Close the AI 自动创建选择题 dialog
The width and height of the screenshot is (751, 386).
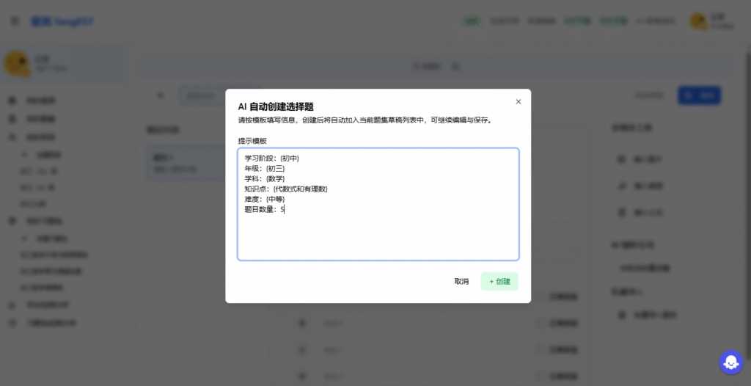[519, 102]
